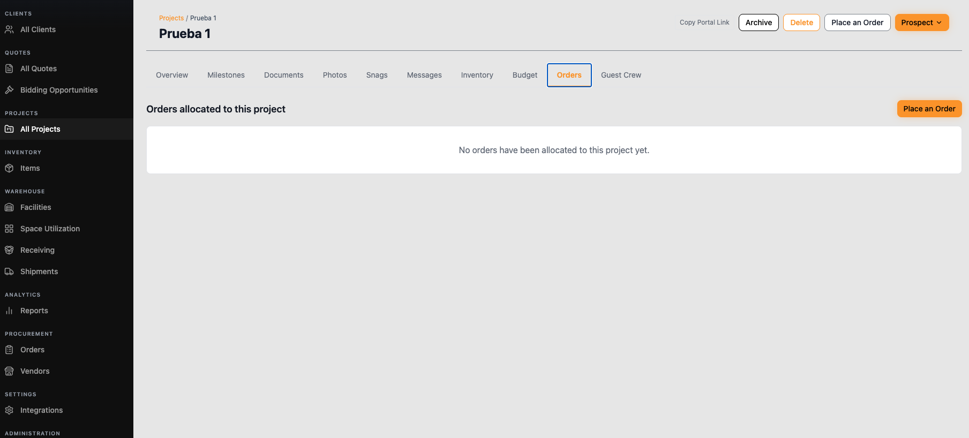Click the orange Place an Order button
This screenshot has height=438, width=969.
929,109
